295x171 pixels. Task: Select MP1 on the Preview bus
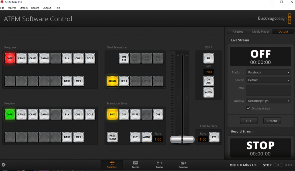tap(78, 137)
